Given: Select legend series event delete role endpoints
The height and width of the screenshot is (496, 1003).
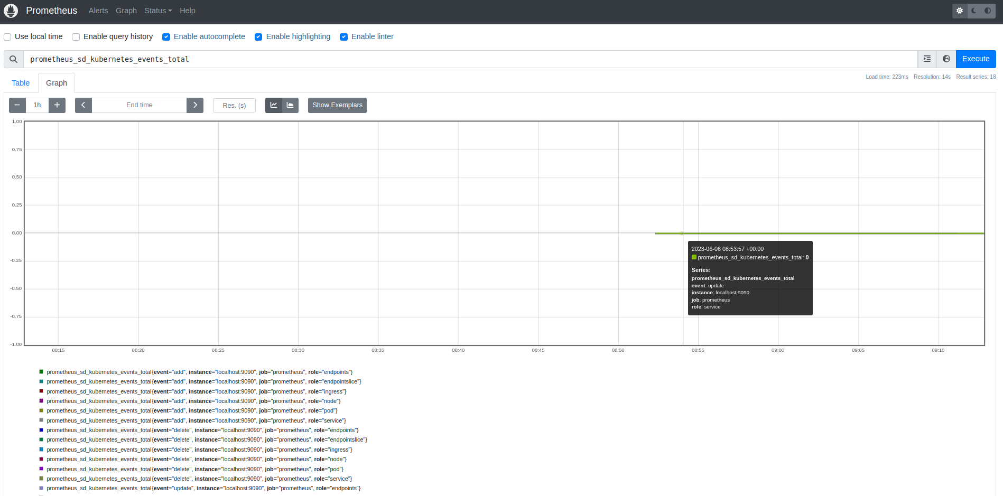Looking at the screenshot, I should 202,431.
